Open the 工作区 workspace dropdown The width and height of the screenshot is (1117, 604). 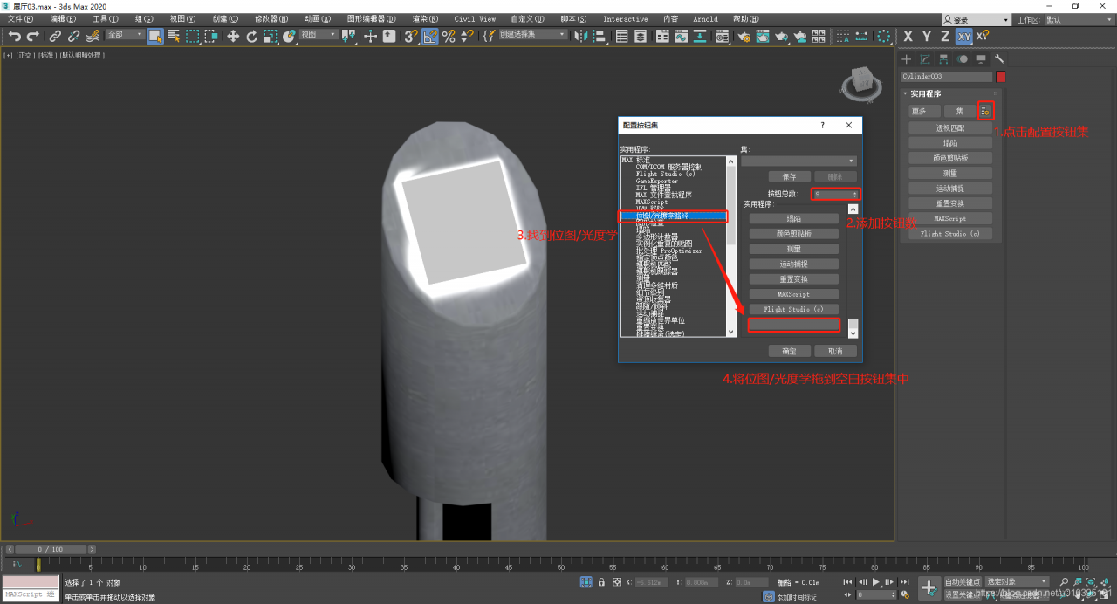pos(1078,19)
